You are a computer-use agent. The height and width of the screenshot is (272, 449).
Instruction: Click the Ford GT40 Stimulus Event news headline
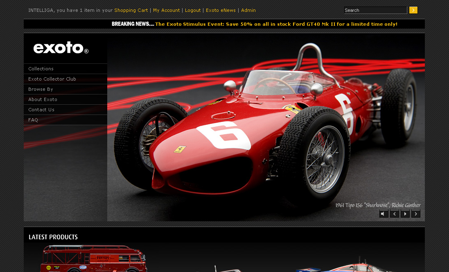point(276,24)
